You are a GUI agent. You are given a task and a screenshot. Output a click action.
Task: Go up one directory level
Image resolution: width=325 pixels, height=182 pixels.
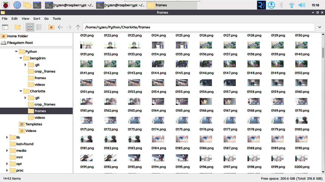coord(78,27)
